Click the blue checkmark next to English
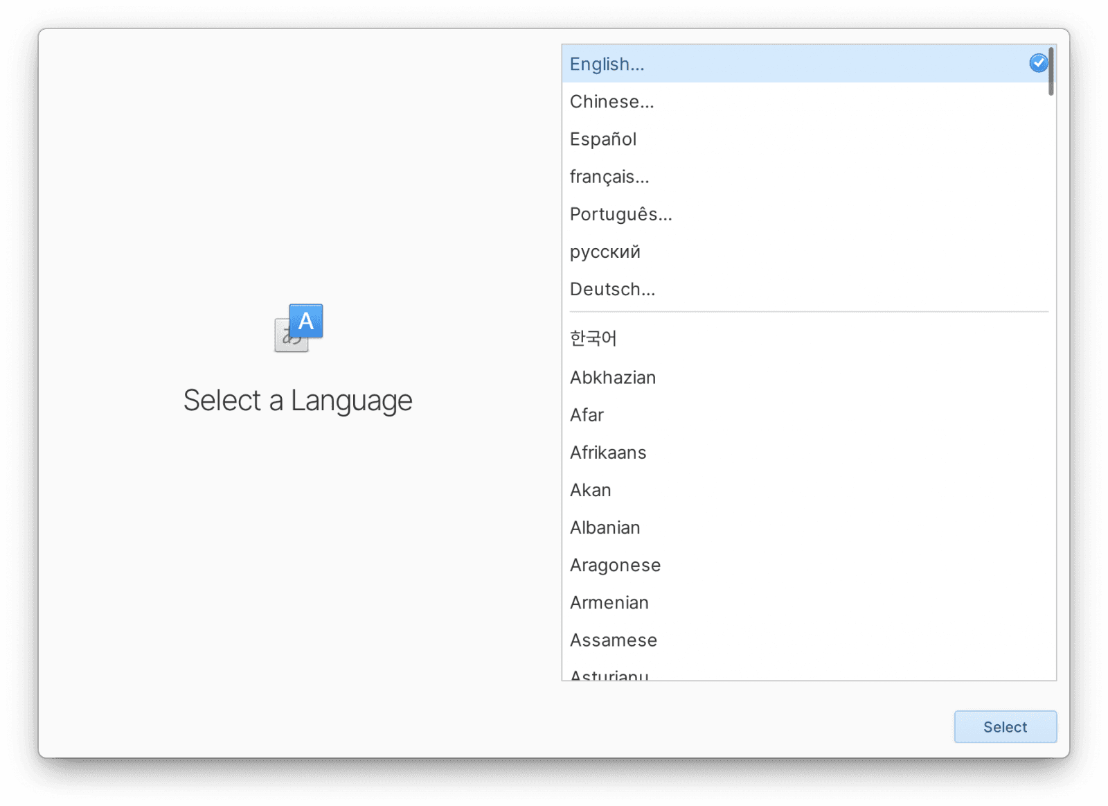Image resolution: width=1108 pixels, height=806 pixels. (x=1037, y=63)
